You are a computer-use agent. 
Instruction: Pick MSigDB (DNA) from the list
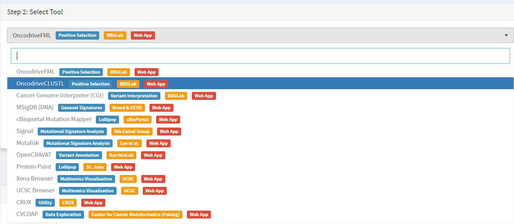pos(260,107)
